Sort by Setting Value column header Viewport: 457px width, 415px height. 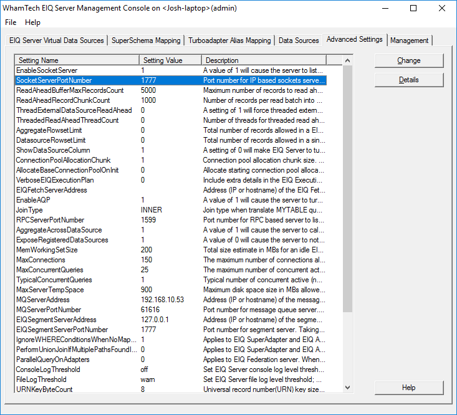pyautogui.click(x=170, y=60)
